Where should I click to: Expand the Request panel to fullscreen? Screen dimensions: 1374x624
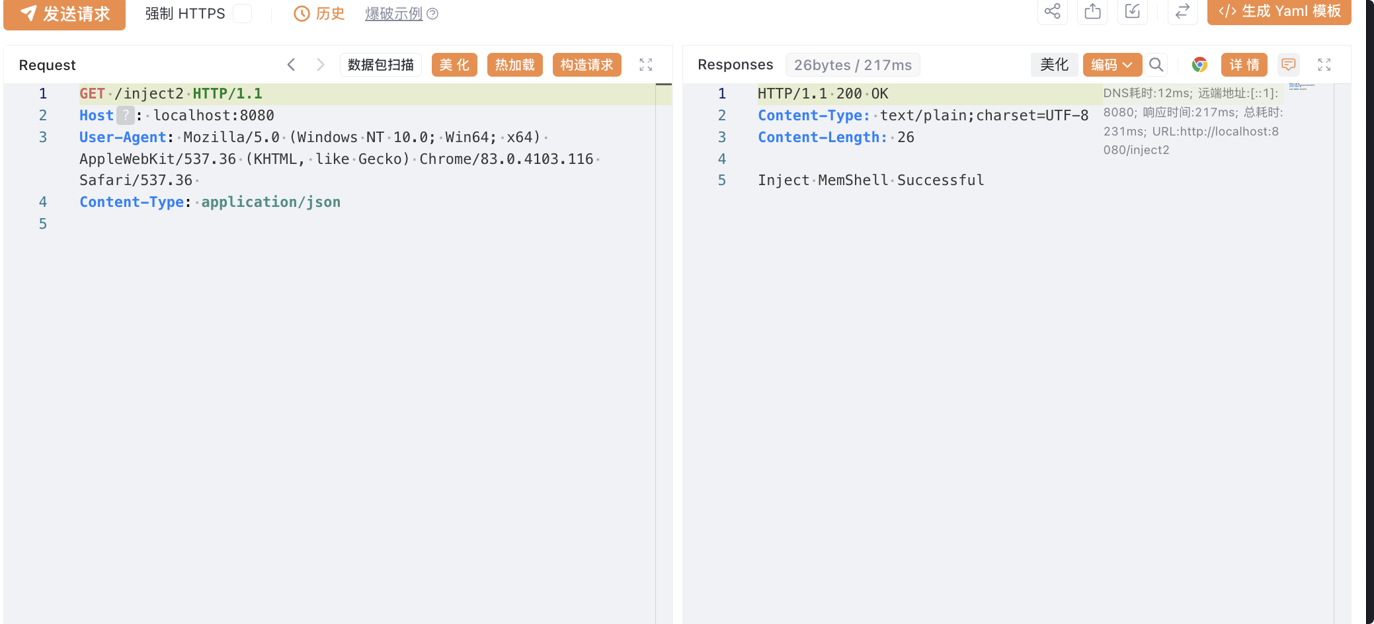point(646,65)
